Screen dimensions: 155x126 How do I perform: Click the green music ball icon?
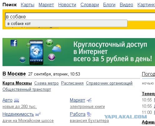tap(49, 43)
